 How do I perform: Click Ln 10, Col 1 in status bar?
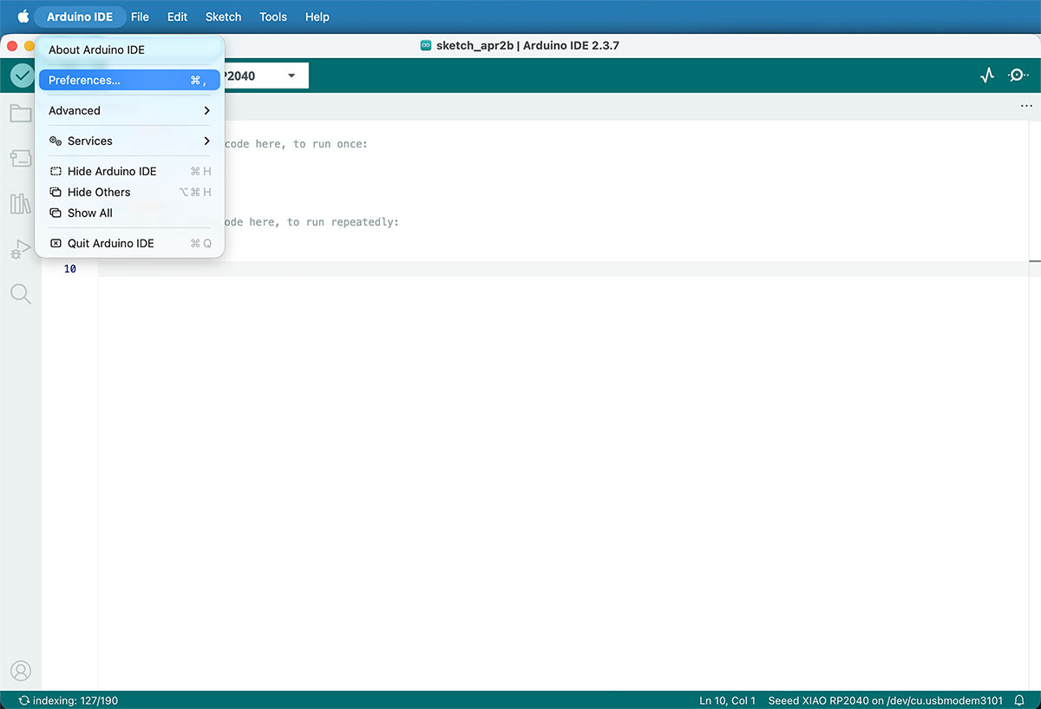point(727,700)
